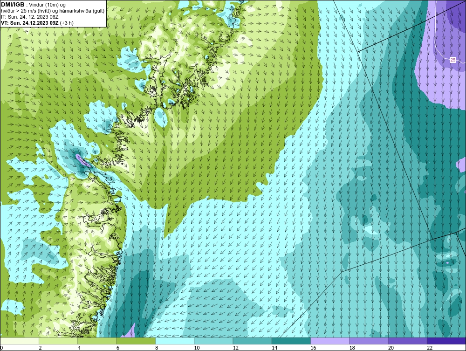Click the teal 12–14 m/s legend swatch
This screenshot has height=351, width=466.
click(x=252, y=341)
